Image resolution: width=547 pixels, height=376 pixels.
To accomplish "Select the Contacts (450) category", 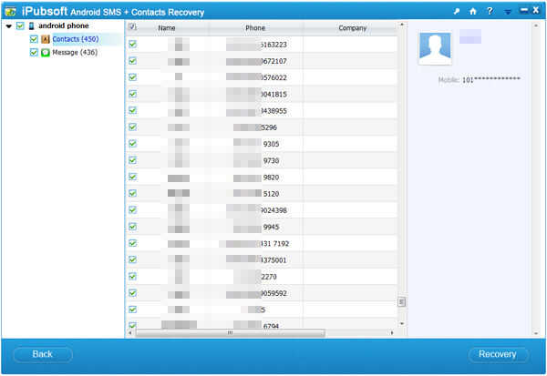I will click(76, 39).
